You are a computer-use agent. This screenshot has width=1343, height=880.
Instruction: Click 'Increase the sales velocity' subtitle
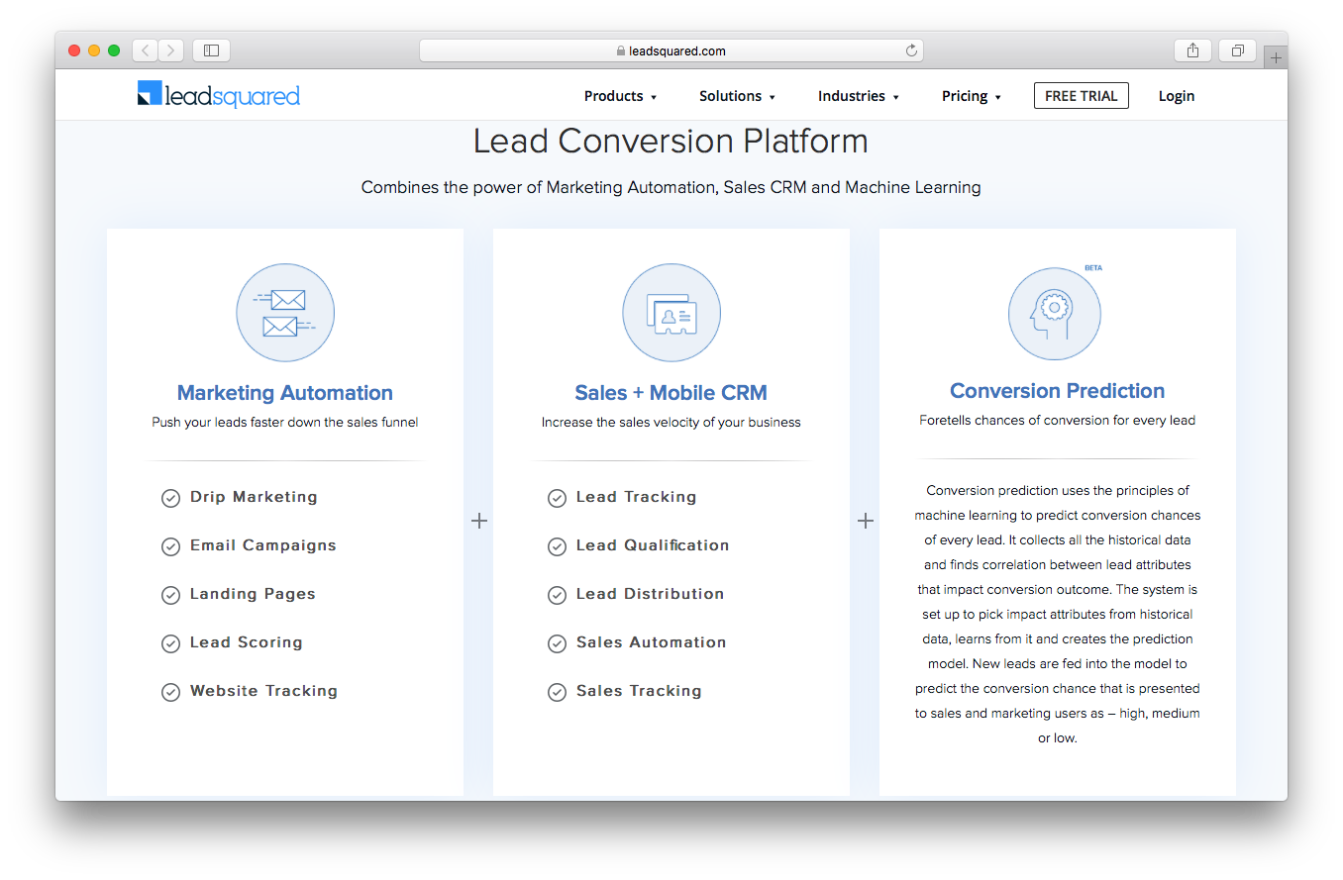[671, 422]
